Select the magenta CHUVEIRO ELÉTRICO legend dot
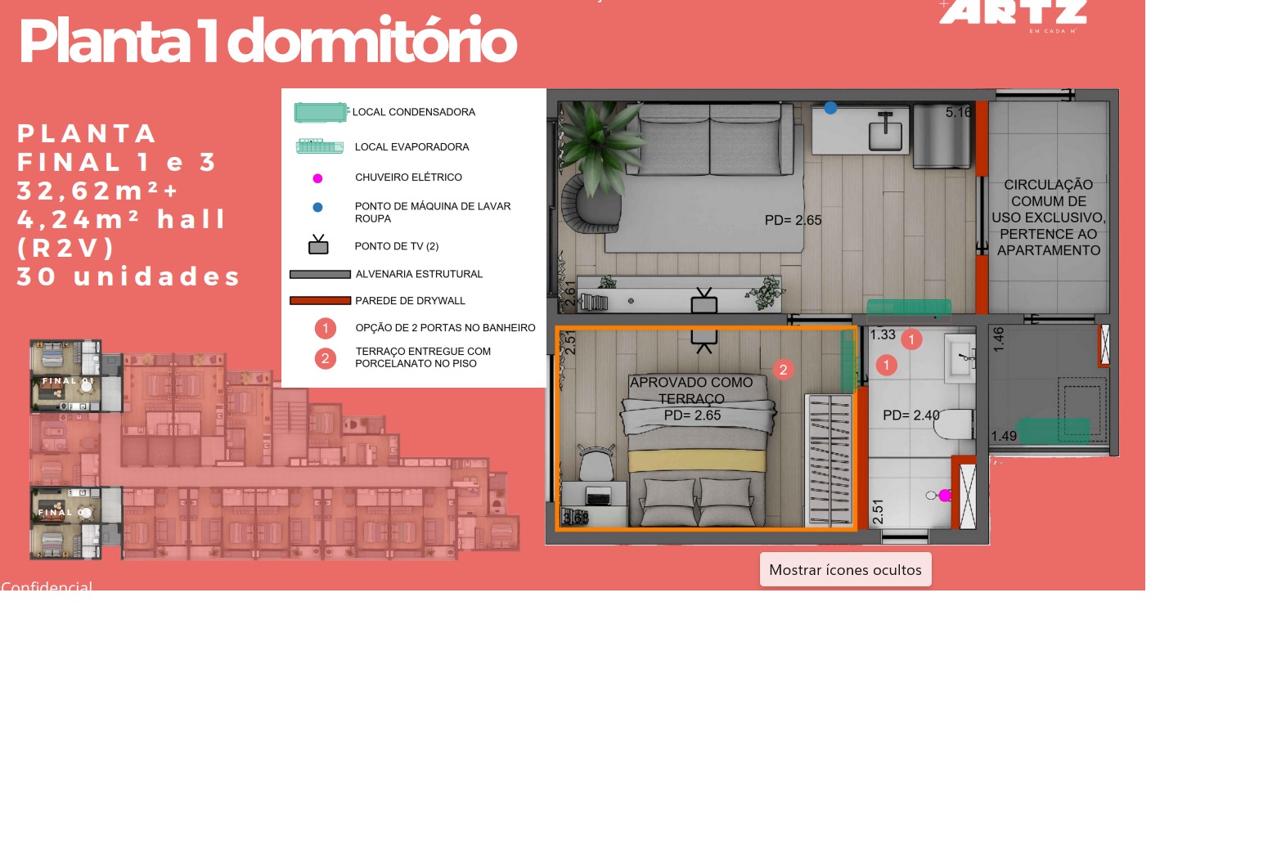The height and width of the screenshot is (862, 1286). tap(317, 178)
